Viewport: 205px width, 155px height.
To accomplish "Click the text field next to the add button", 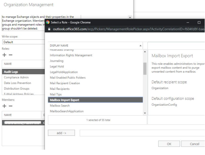I will pyautogui.click(x=142, y=133).
